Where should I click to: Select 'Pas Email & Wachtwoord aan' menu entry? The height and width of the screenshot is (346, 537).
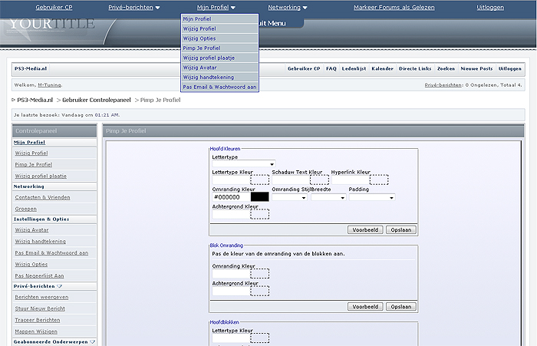click(220, 87)
